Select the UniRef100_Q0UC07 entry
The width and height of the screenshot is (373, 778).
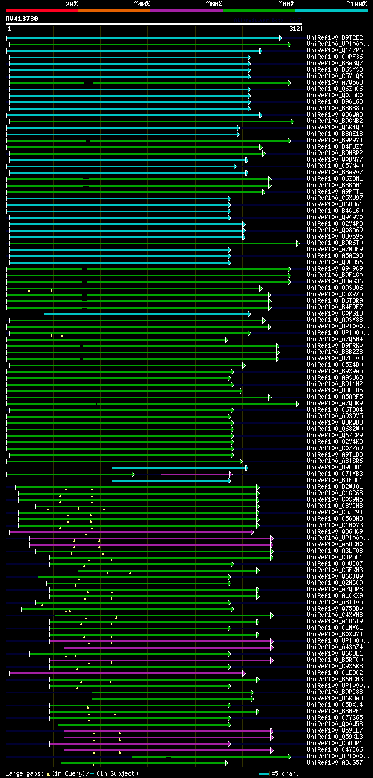coord(335,564)
